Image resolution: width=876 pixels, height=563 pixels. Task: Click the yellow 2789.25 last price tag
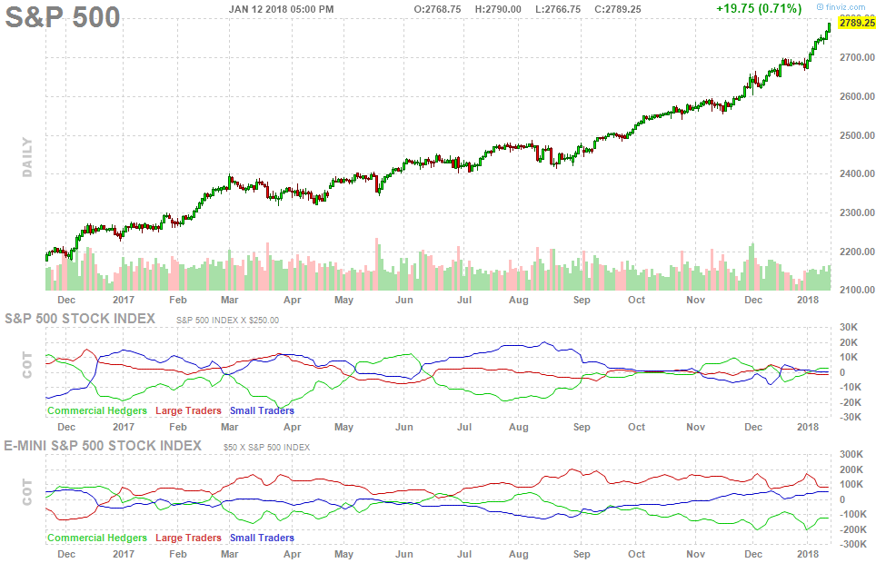tap(857, 23)
